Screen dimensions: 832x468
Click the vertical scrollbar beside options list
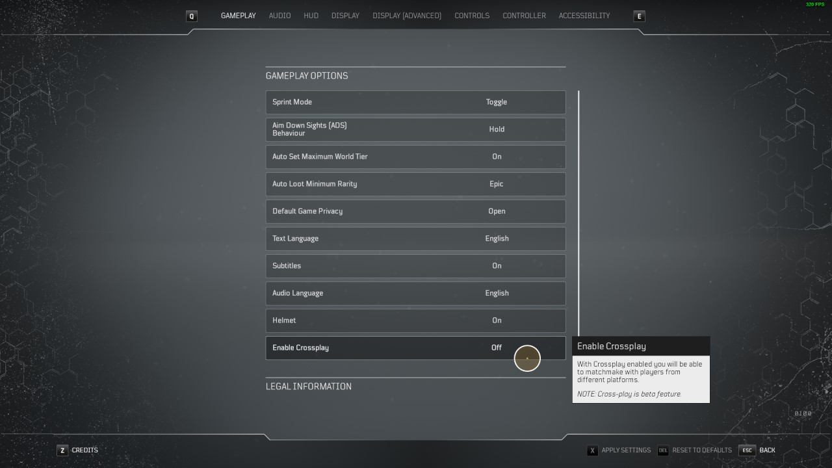tap(578, 214)
